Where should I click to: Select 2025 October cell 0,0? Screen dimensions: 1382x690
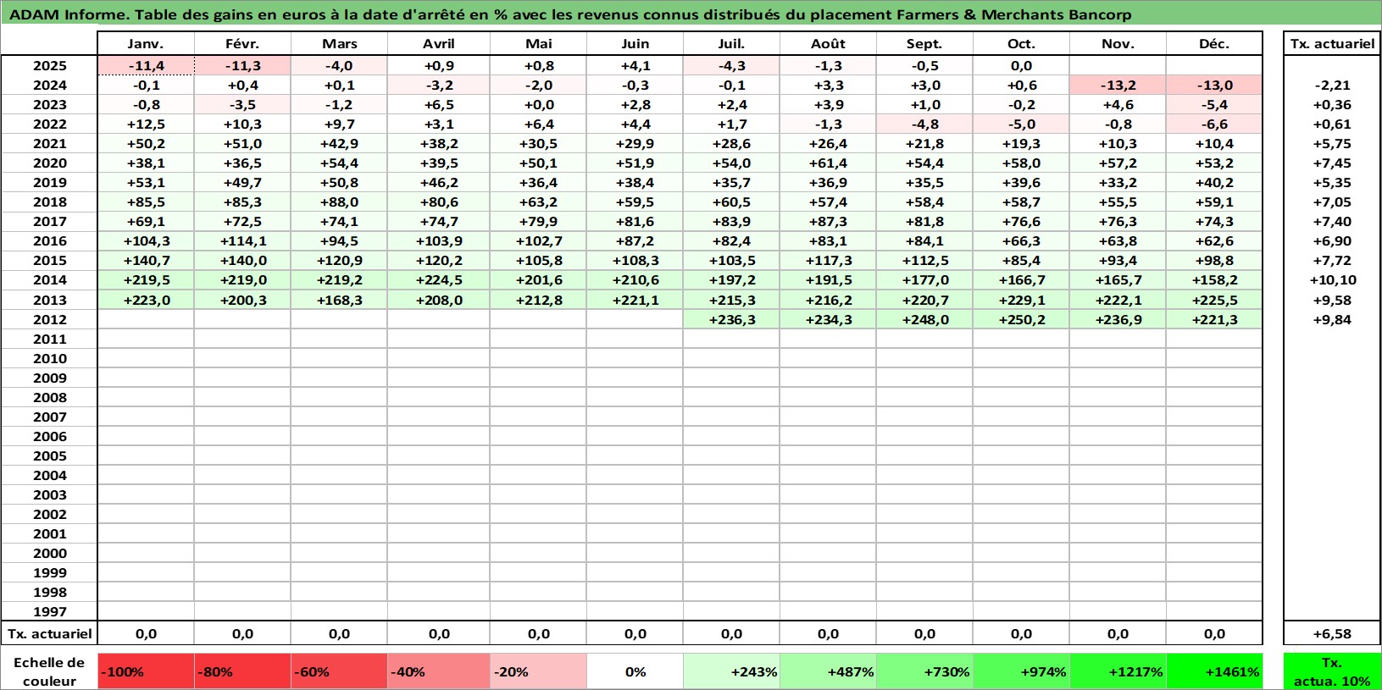(1021, 65)
